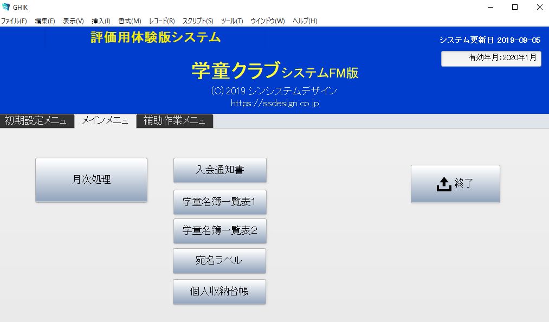549x322 pixels.
Task: Open the スクリプト(S) menu
Action: coord(198,21)
